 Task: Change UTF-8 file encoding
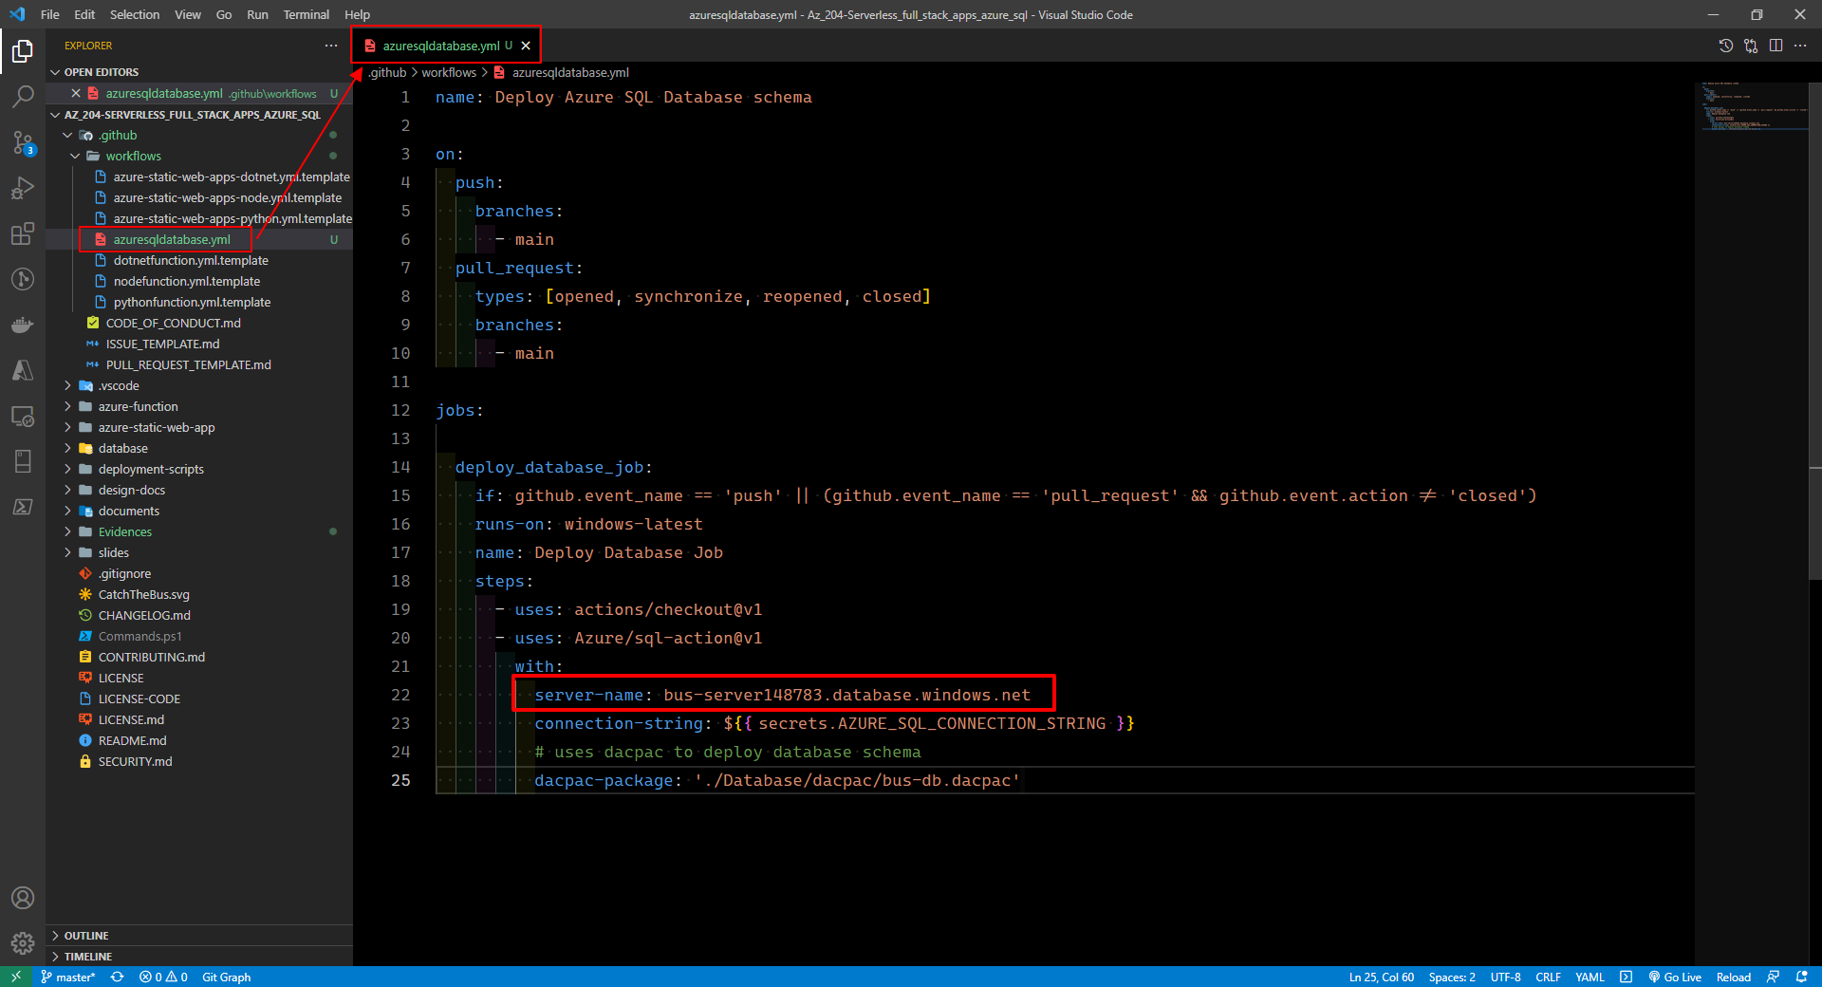(x=1505, y=977)
